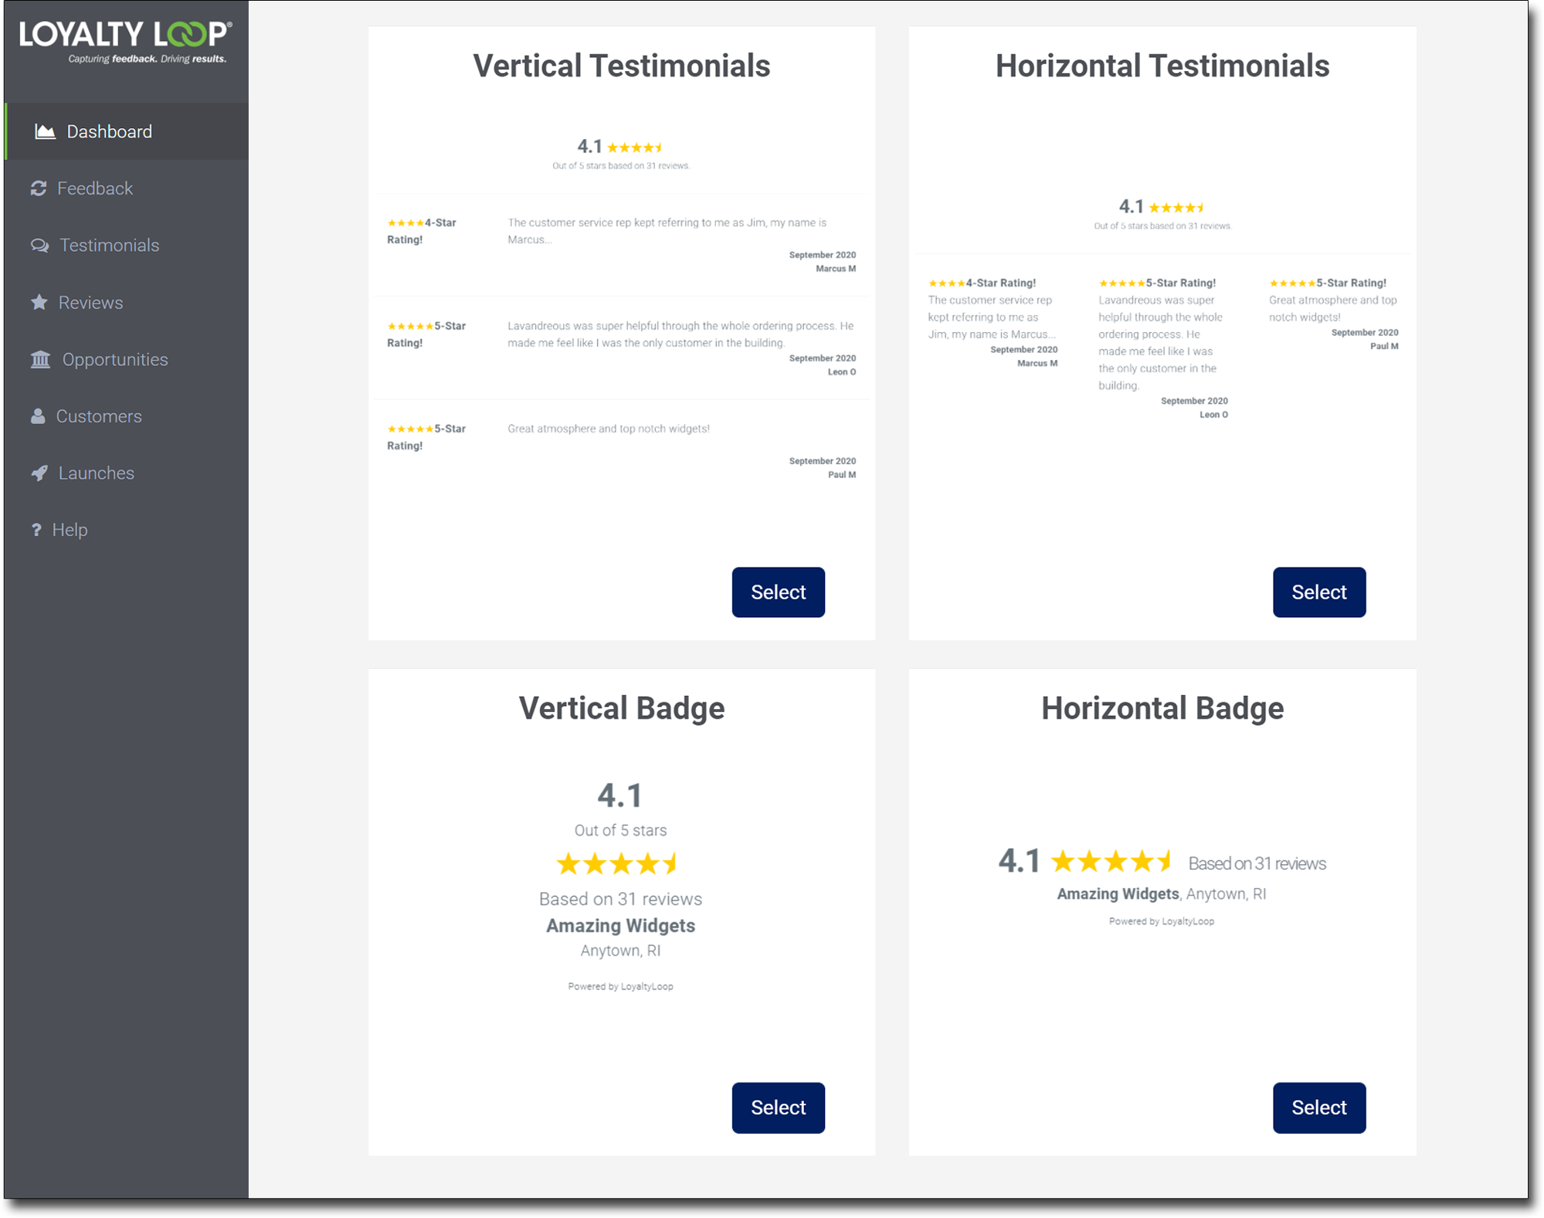Viewport: 1544px width, 1218px height.
Task: Click the Feedback refresh arrows icon
Action: pyautogui.click(x=39, y=188)
